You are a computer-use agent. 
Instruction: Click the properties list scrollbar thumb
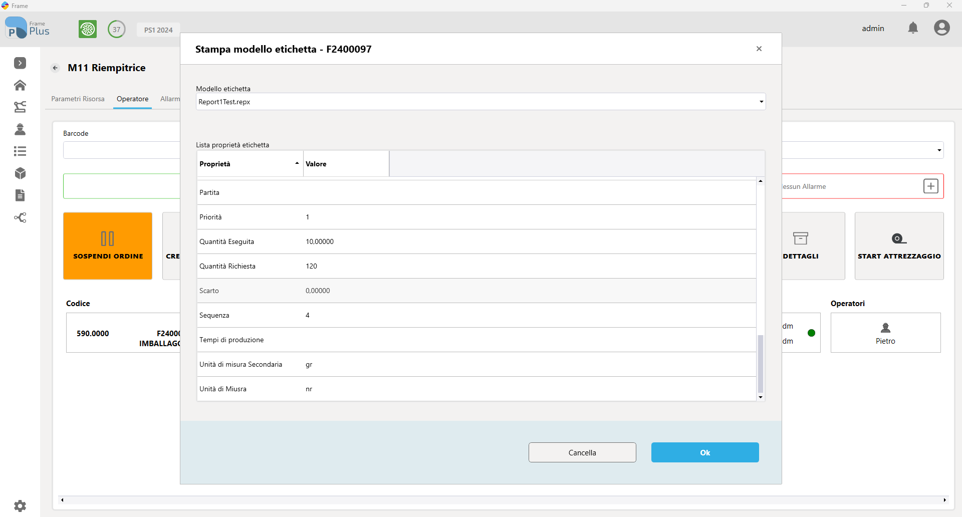tap(761, 364)
